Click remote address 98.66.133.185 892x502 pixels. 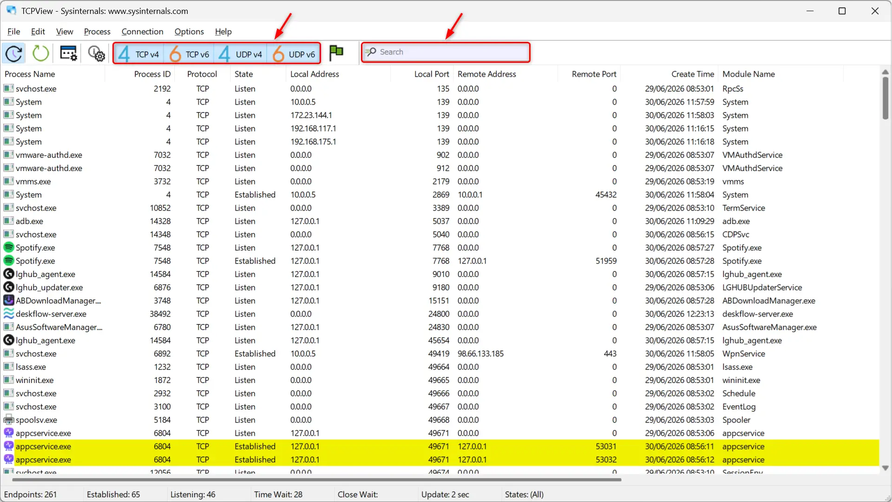[x=480, y=354]
